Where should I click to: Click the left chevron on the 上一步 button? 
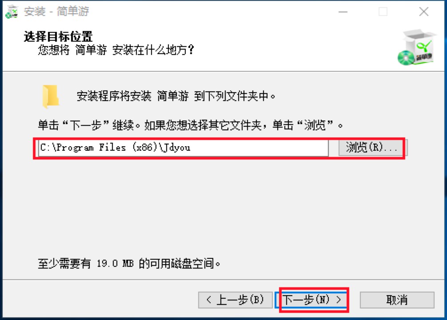tap(209, 300)
